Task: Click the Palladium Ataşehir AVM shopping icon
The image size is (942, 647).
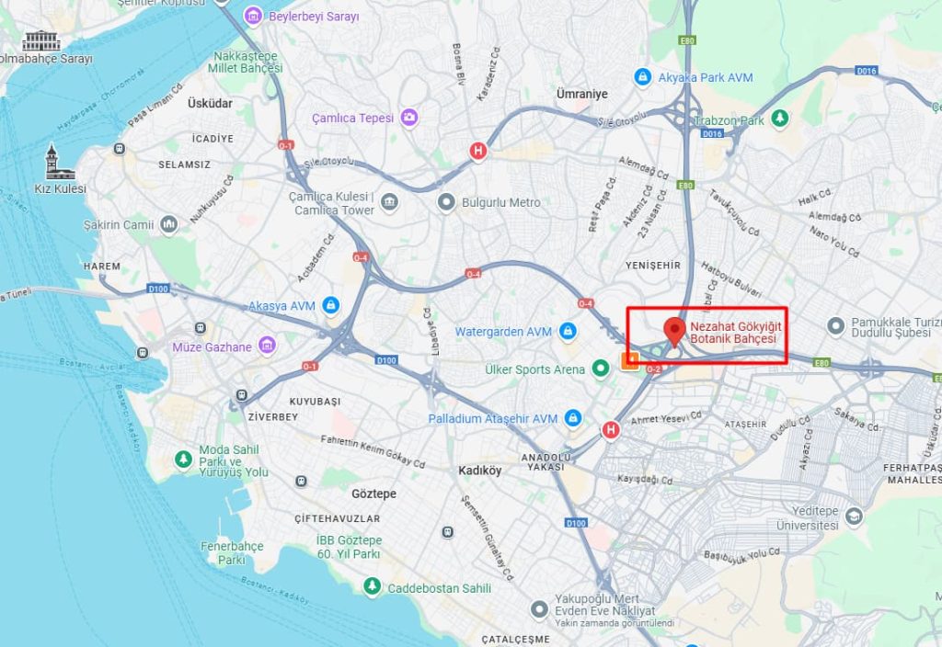Action: [573, 418]
